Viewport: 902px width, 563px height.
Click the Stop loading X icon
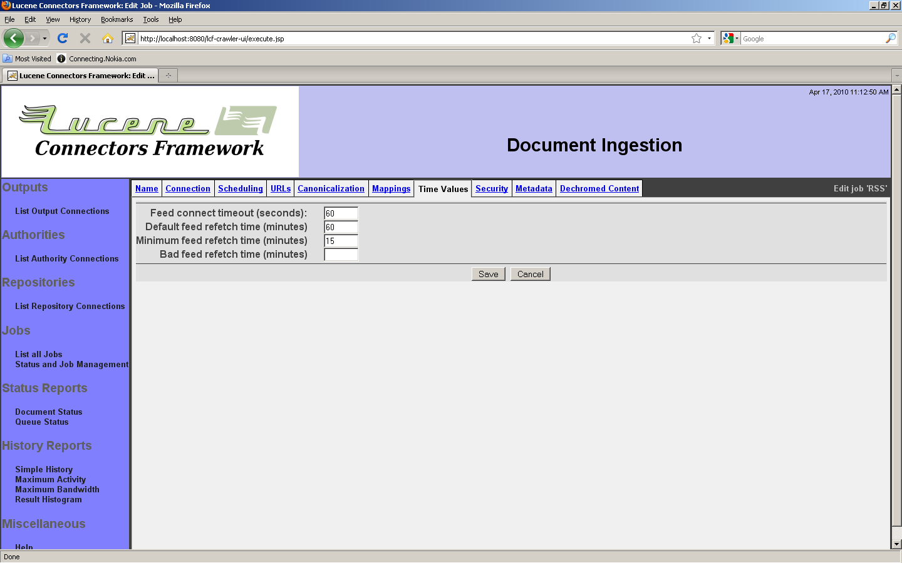(85, 38)
